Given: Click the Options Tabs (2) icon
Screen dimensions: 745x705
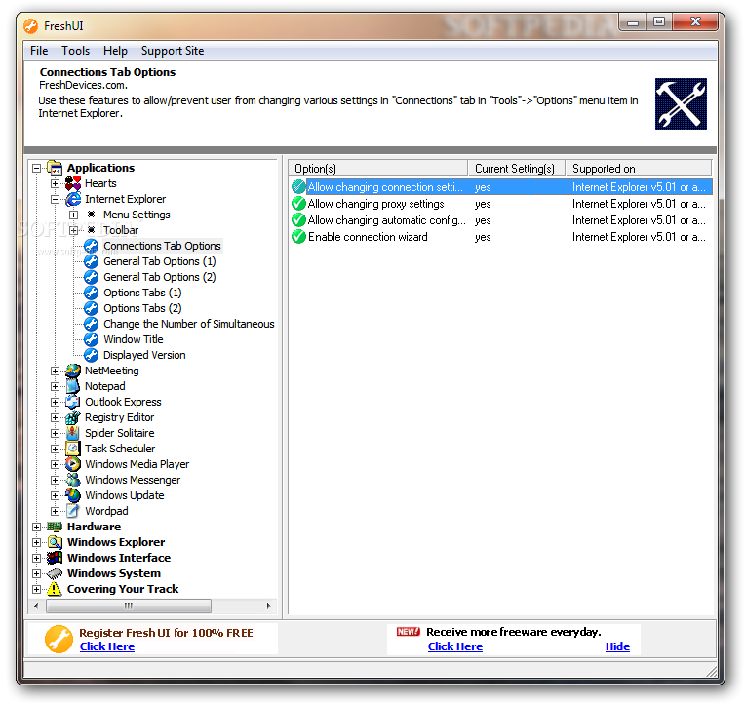Looking at the screenshot, I should tap(91, 308).
